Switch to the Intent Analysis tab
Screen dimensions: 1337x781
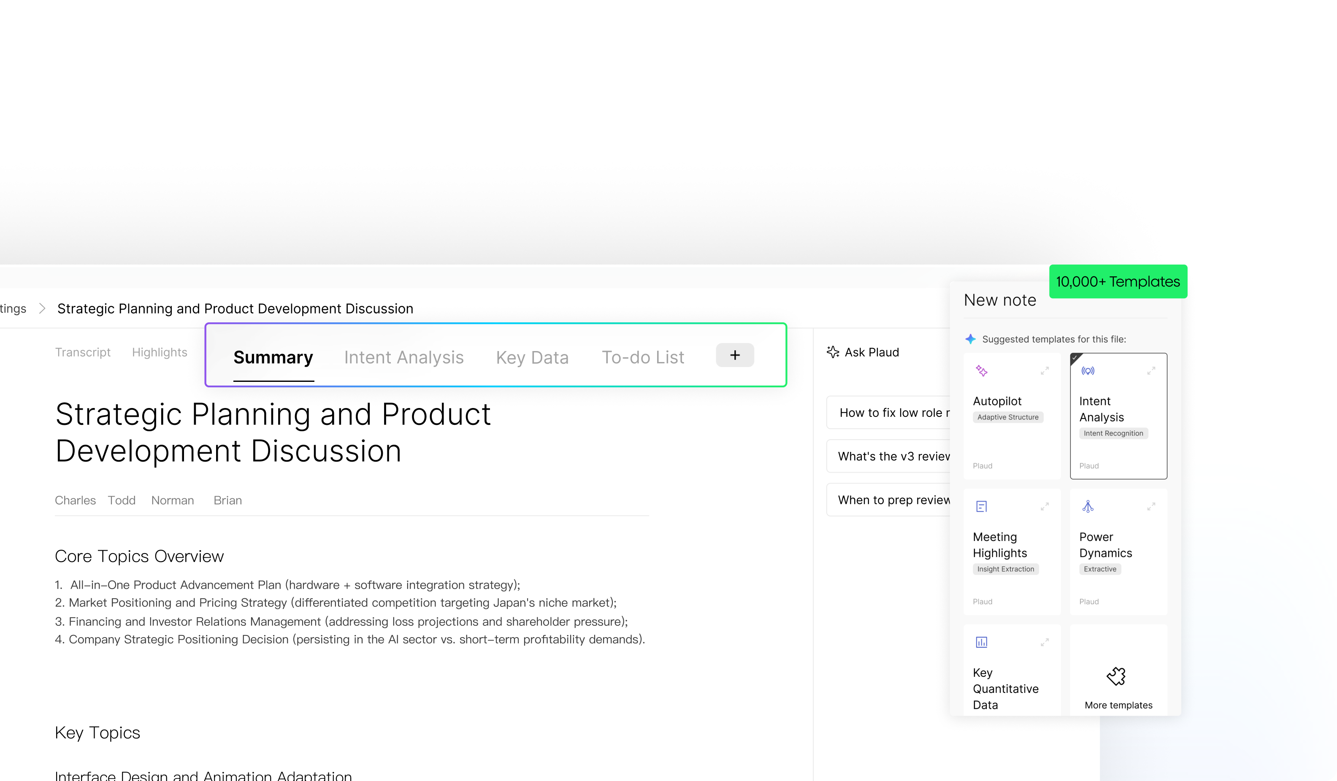(x=404, y=357)
